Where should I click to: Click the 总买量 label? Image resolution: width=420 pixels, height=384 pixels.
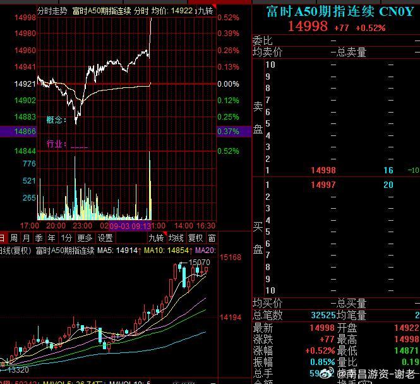[351, 303]
